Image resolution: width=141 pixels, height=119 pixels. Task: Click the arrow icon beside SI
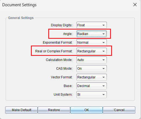(x=104, y=95)
